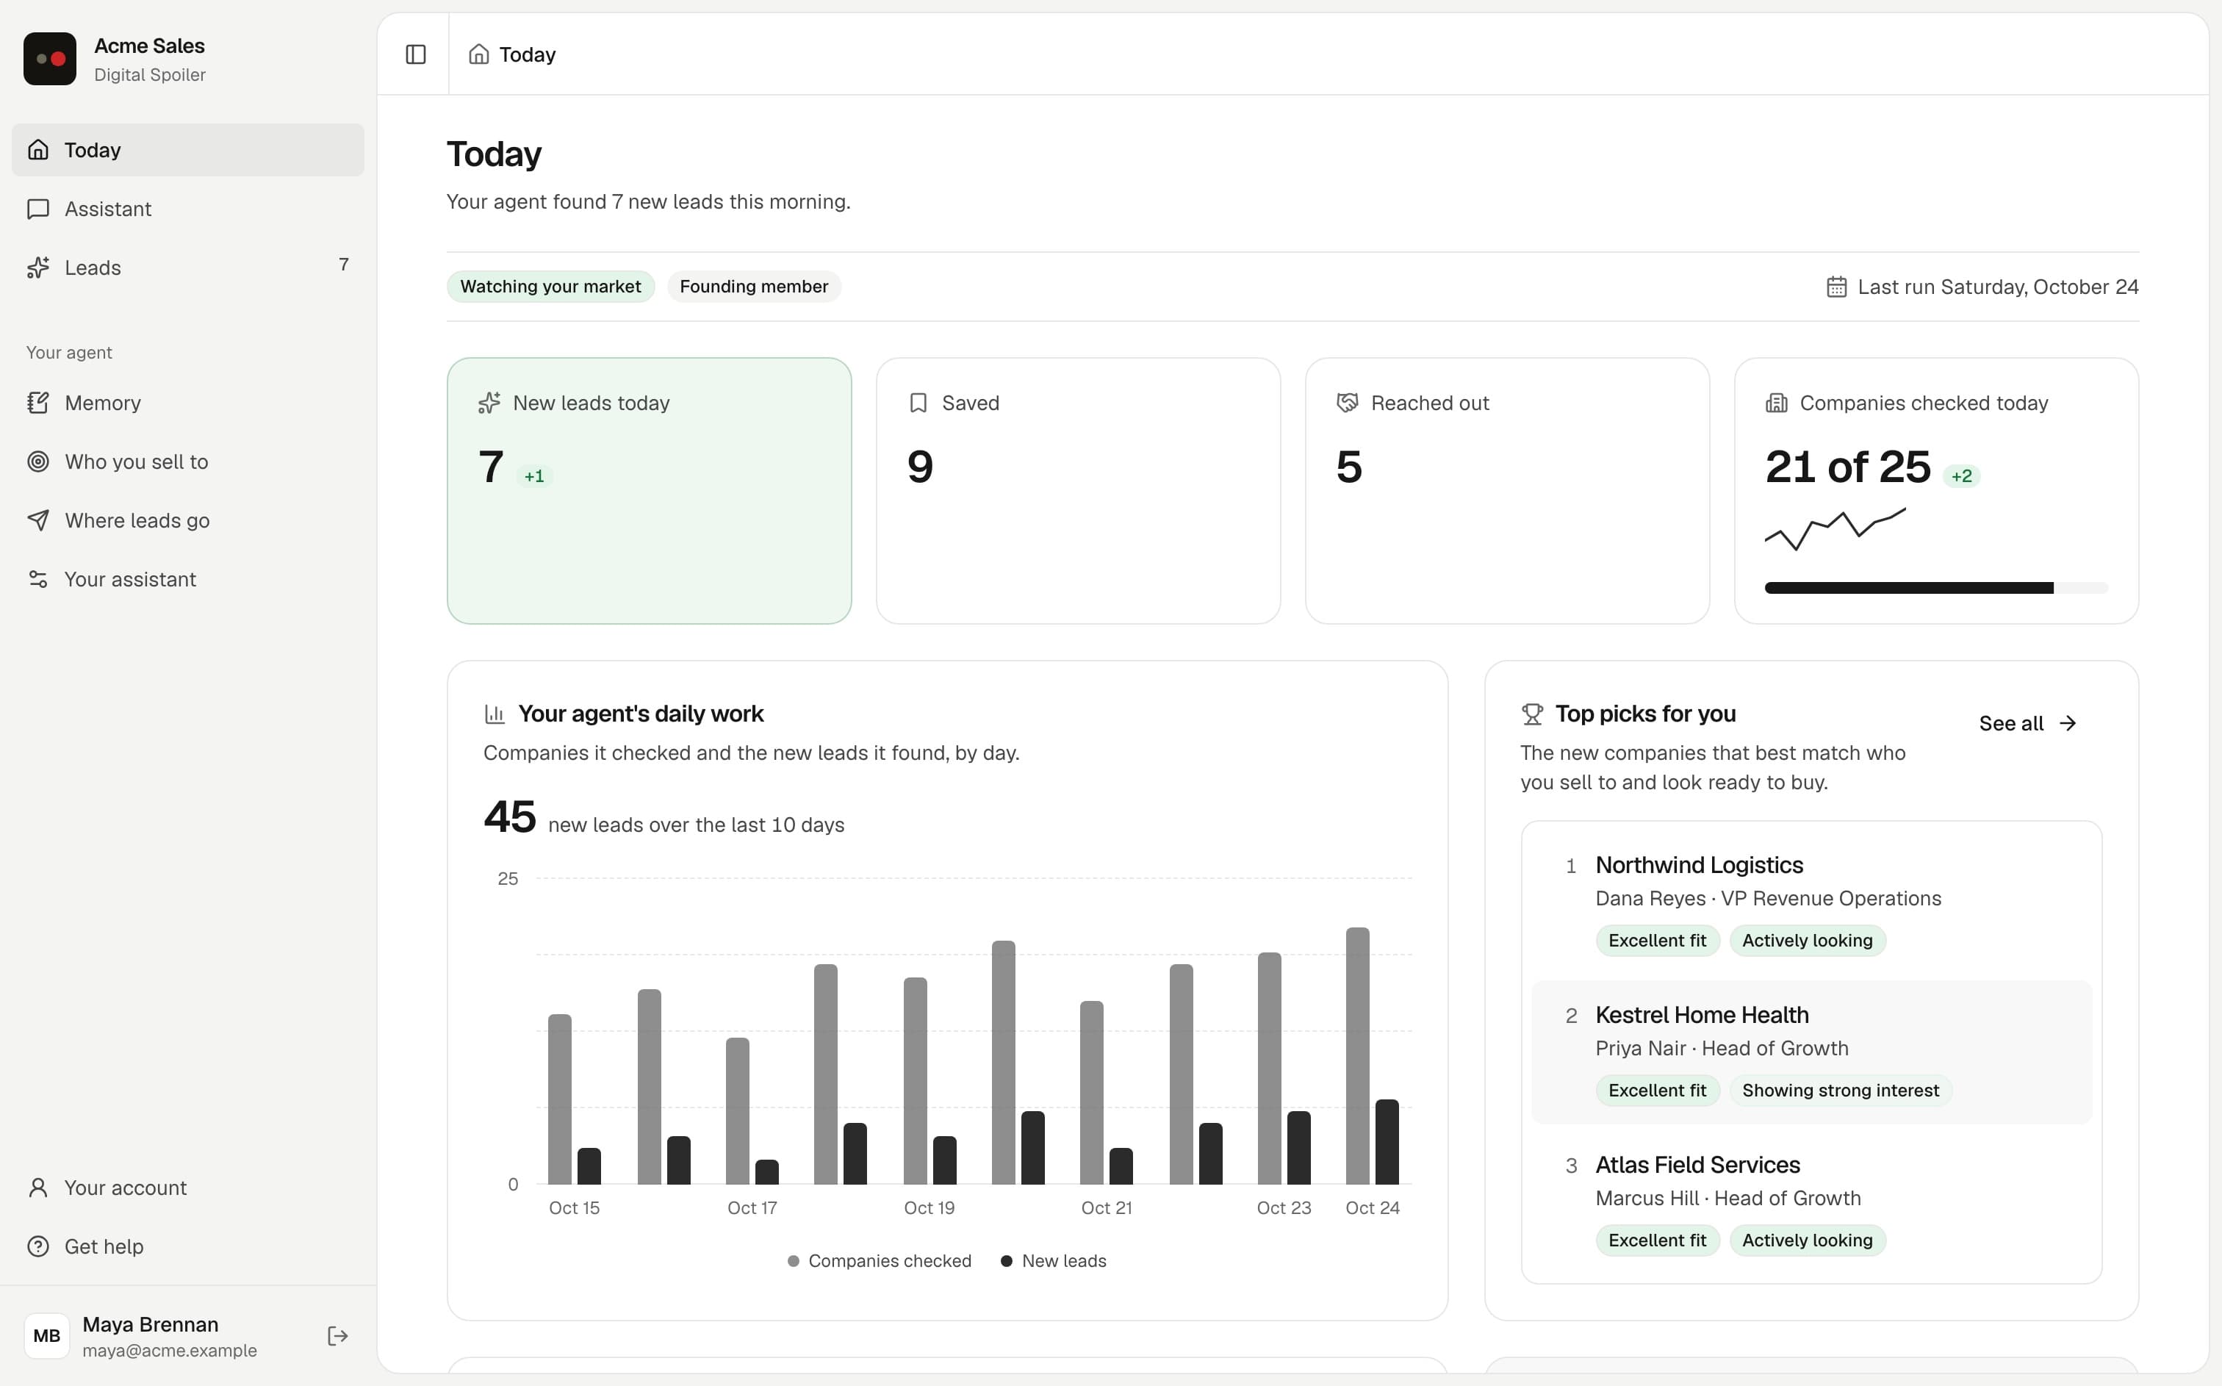Click the sparkline on Companies checked card
Screen dimensions: 2222x1386
pos(1836,529)
